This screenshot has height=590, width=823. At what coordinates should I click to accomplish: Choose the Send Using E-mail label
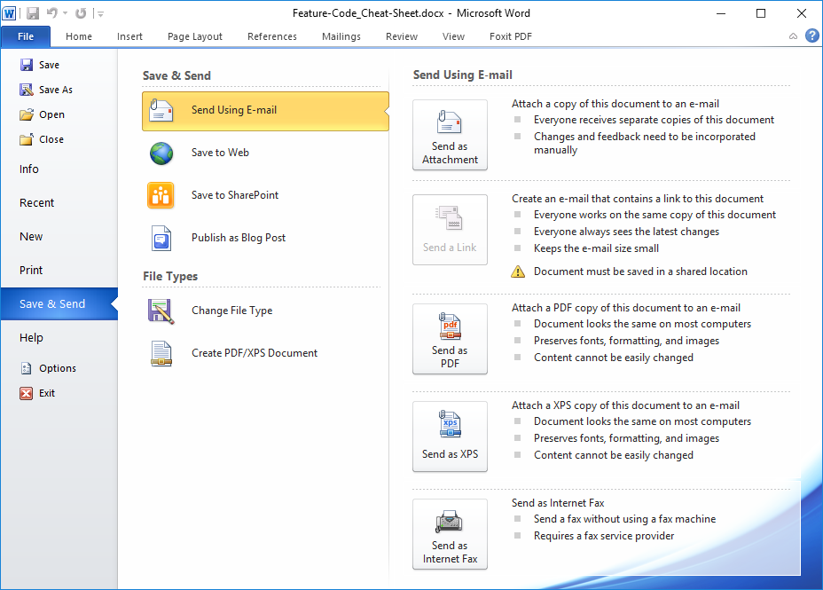(234, 110)
